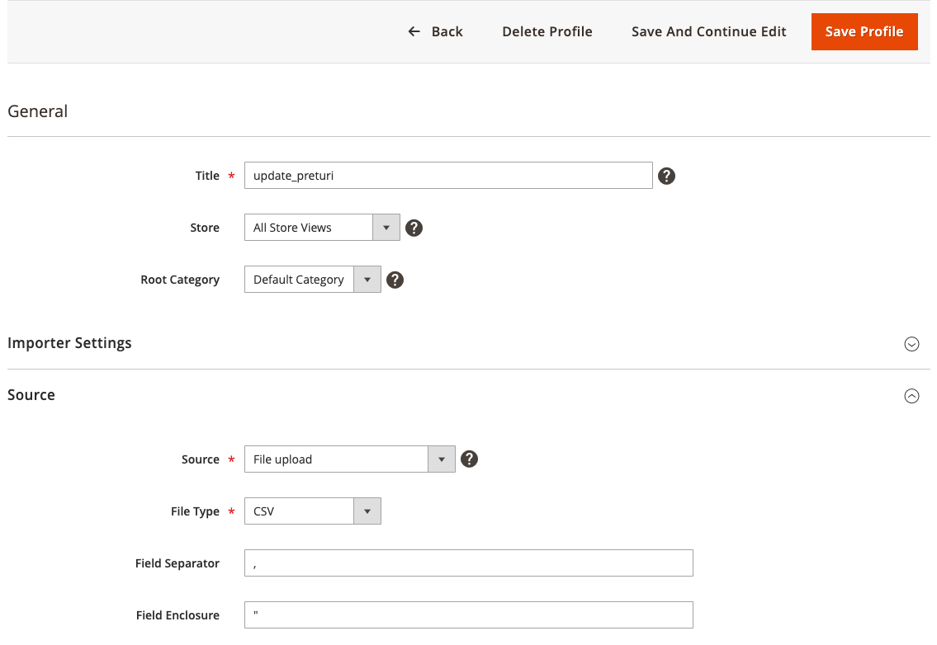The image size is (937, 645).
Task: Click the Title input field
Action: 448,176
